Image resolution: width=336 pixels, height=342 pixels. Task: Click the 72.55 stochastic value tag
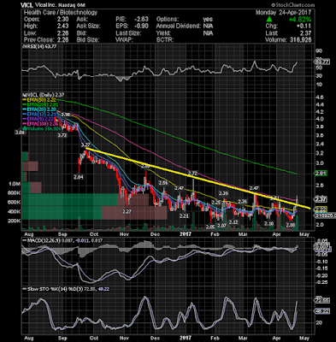click(x=322, y=301)
